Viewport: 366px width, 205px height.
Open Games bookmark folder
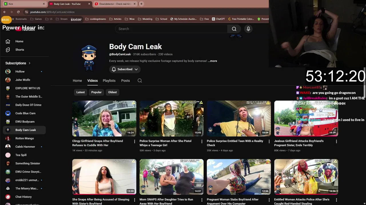36,19
